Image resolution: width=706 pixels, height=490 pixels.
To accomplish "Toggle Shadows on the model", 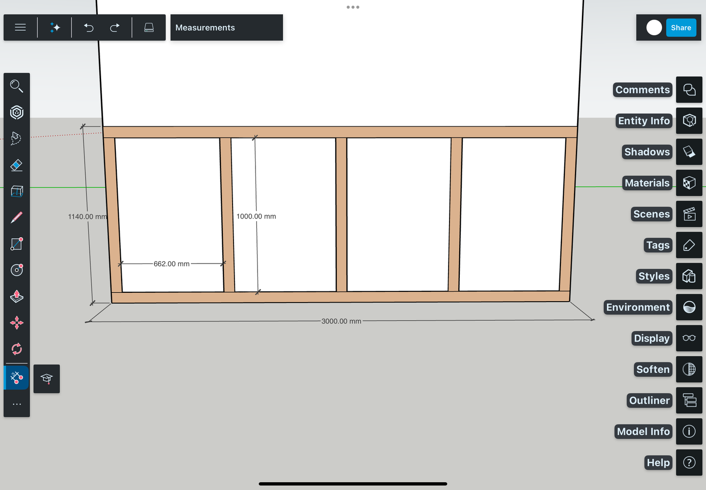I will point(689,152).
